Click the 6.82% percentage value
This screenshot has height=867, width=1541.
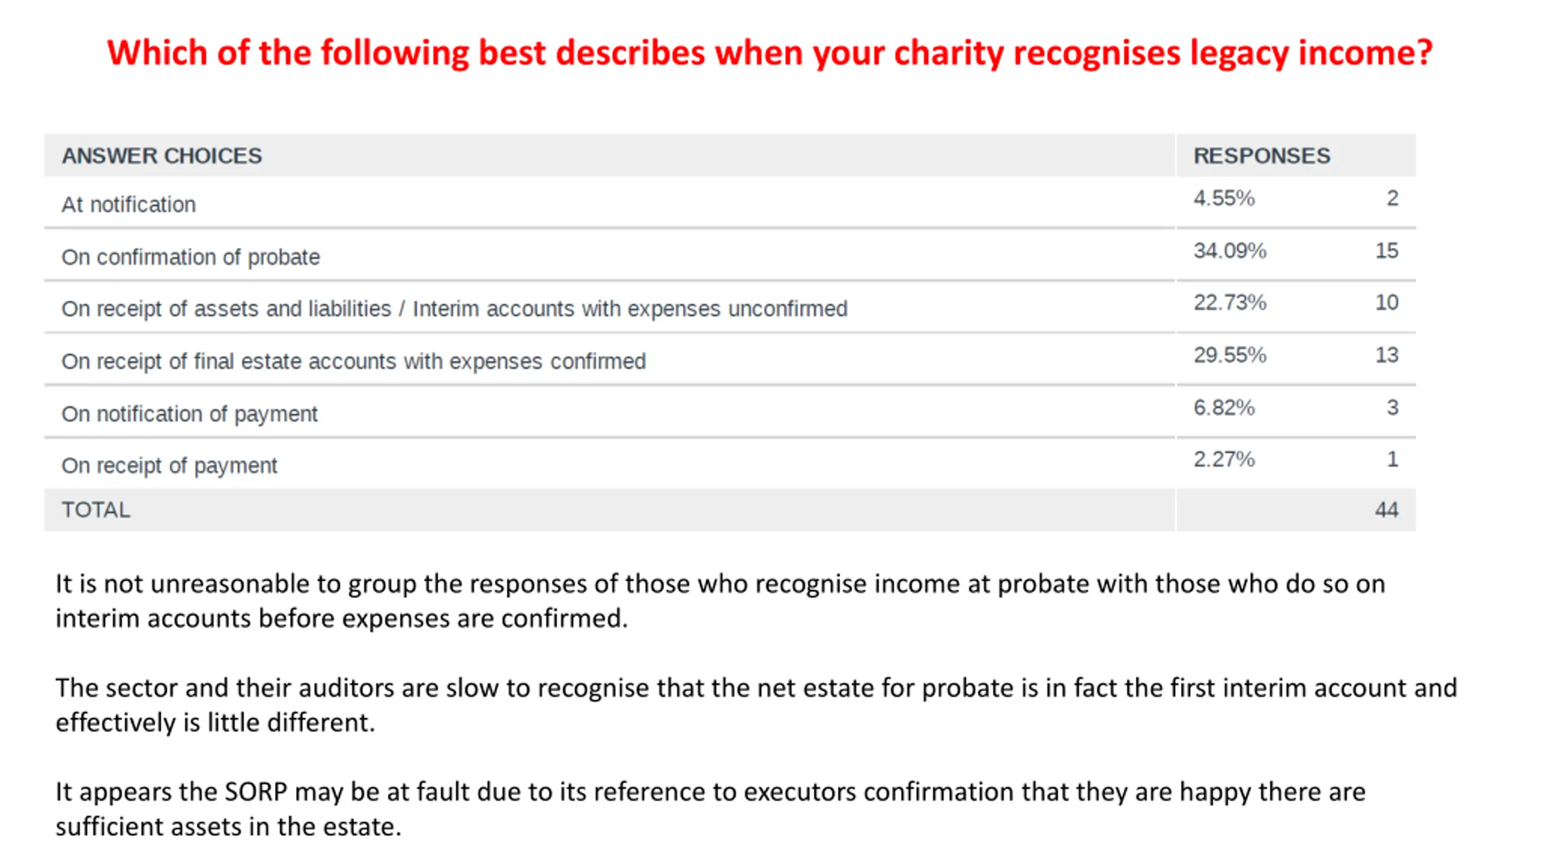click(1224, 408)
